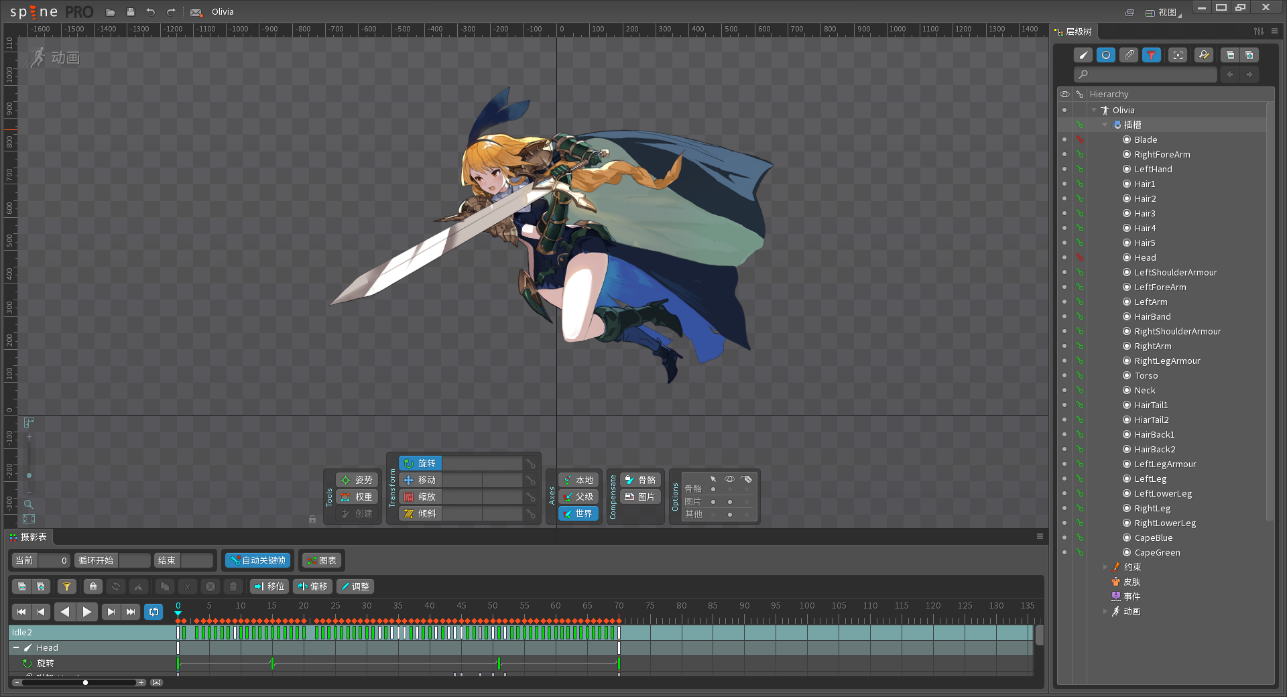Save project using floppy disk icon
This screenshot has height=697, width=1287.
click(x=131, y=12)
